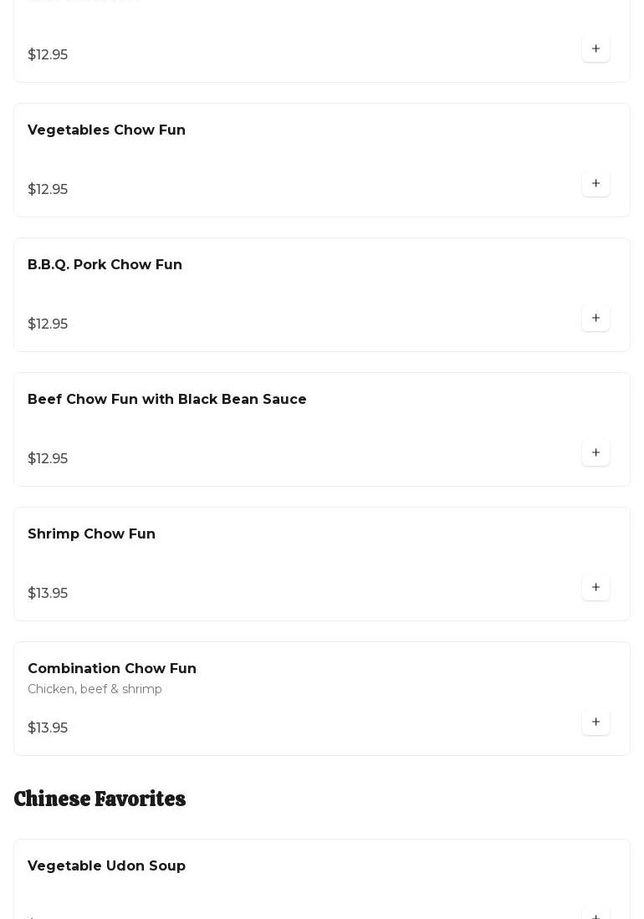This screenshot has height=919, width=644.
Task: Open B.B.Q. Pork Chow Fun details
Action: click(x=105, y=265)
